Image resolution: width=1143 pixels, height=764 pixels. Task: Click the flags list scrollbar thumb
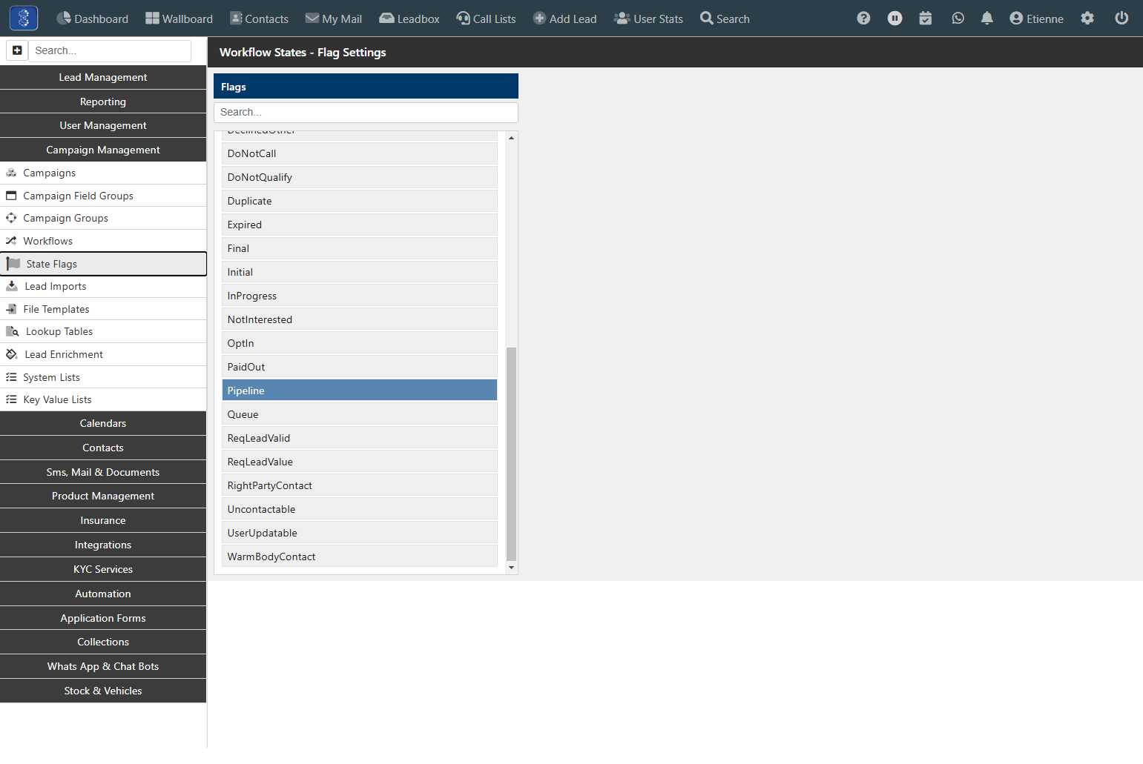point(511,454)
